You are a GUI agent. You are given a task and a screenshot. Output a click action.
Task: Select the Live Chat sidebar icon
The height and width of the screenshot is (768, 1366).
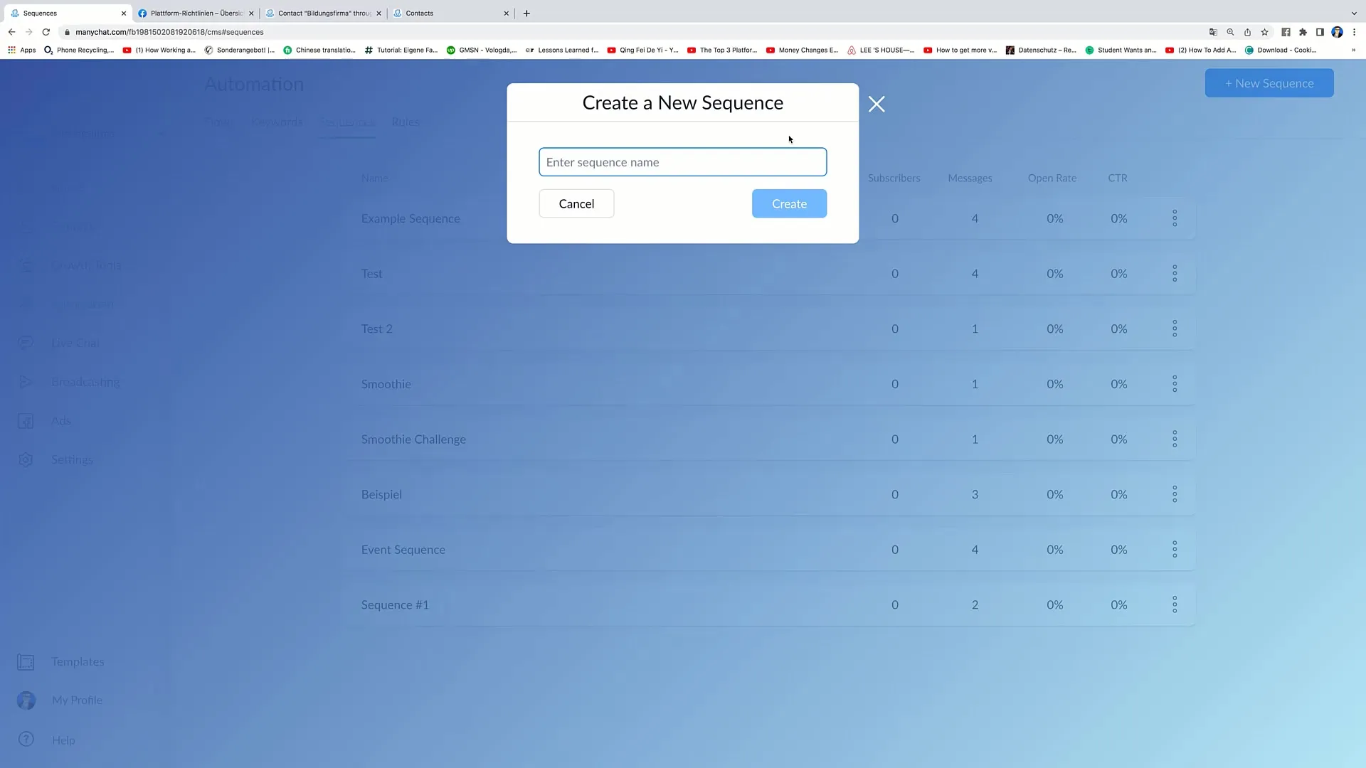pos(26,342)
